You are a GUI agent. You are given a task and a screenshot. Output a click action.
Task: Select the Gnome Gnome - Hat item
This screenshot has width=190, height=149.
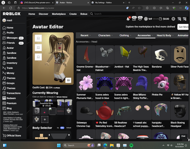(86, 58)
